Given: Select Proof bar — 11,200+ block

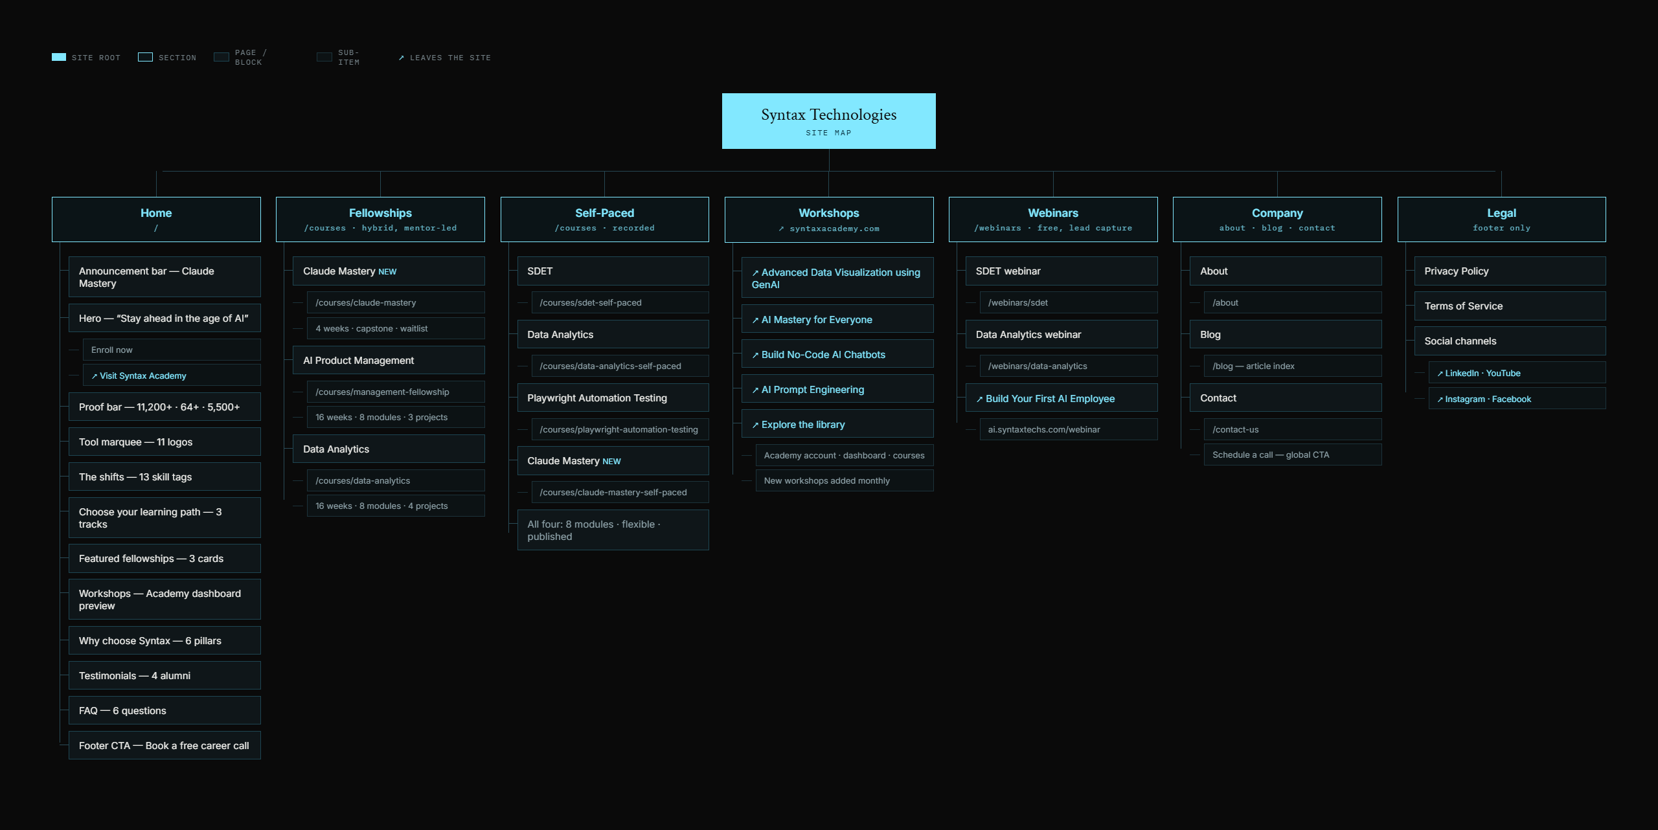Looking at the screenshot, I should coord(165,407).
